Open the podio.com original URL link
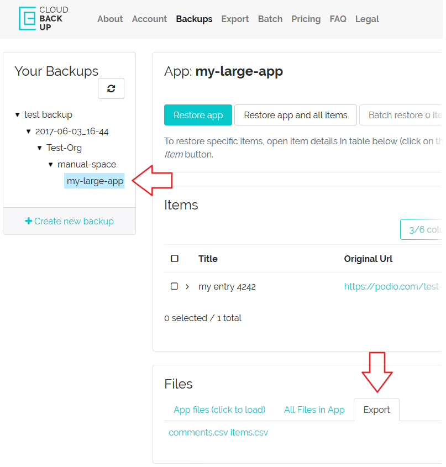Screen dimensions: 446x467 pyautogui.click(x=392, y=286)
